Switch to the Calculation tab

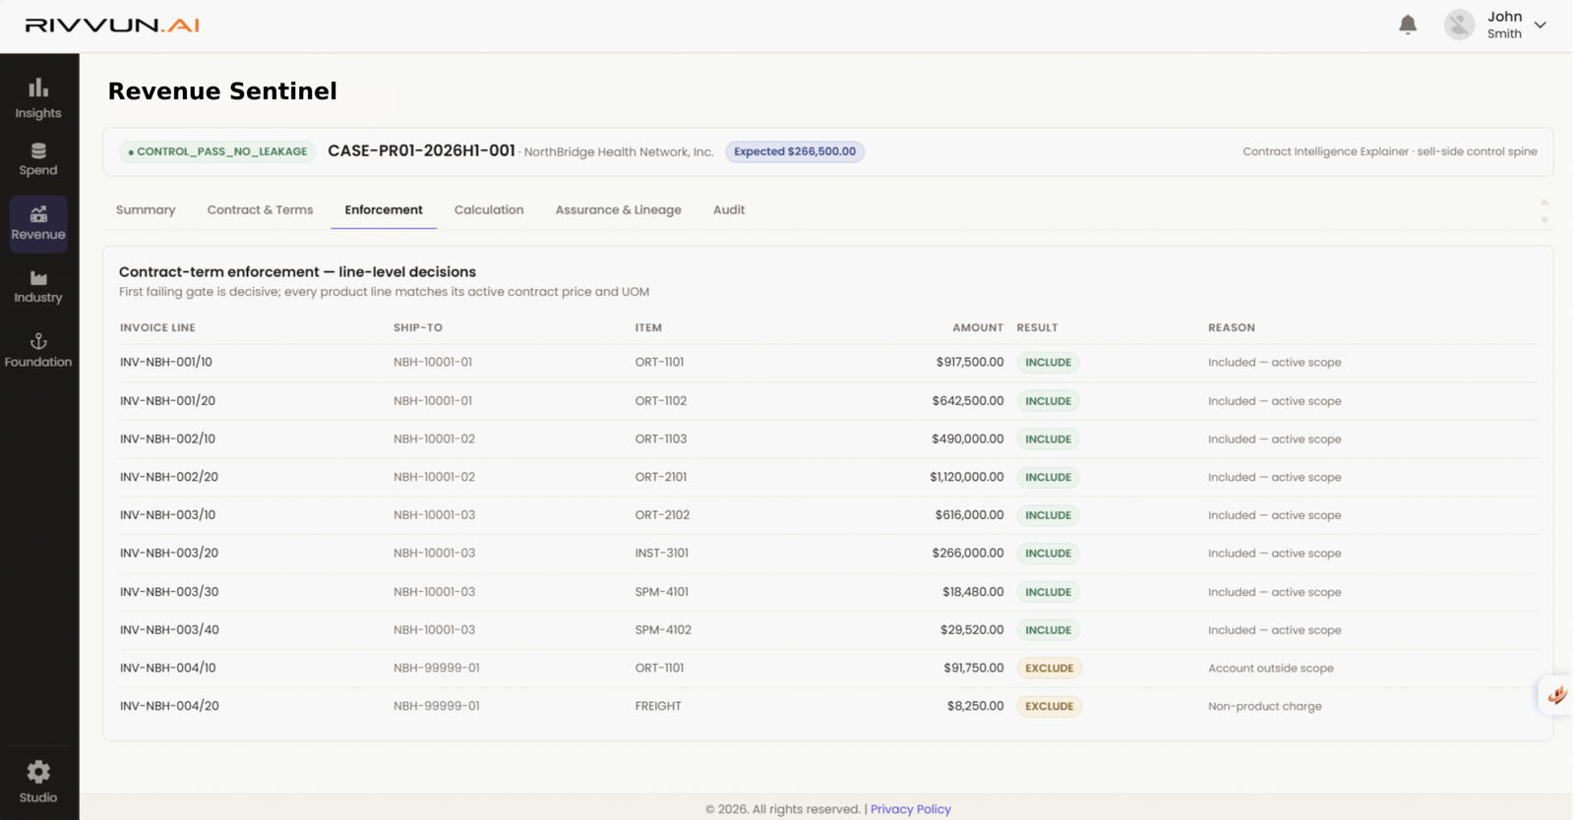pos(489,209)
